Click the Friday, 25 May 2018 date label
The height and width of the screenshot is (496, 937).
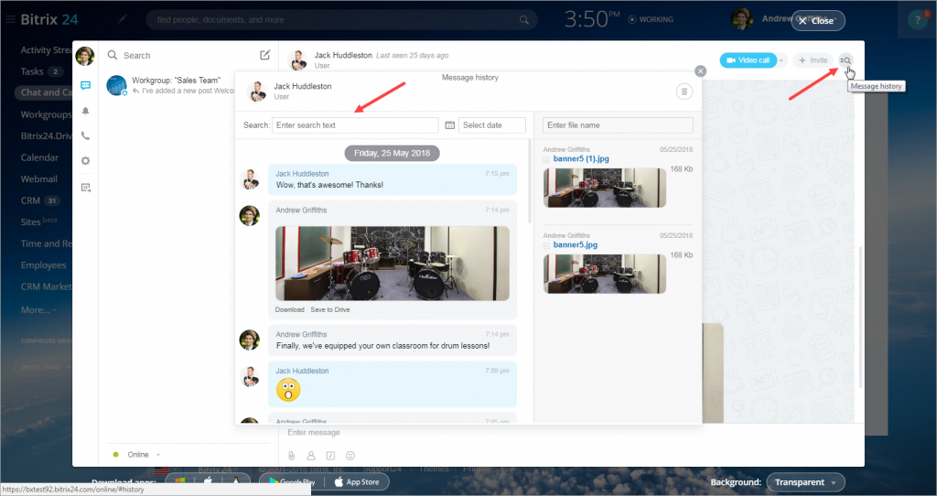click(392, 153)
